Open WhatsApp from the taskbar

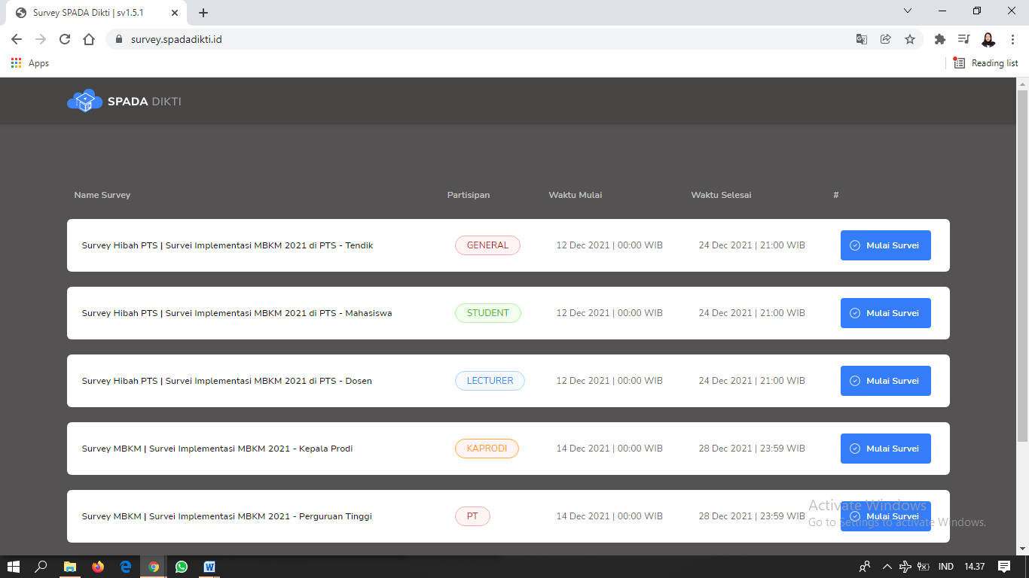point(182,567)
